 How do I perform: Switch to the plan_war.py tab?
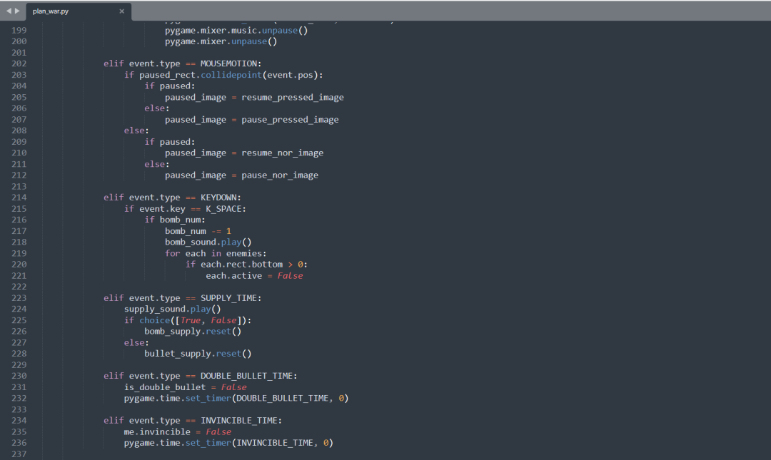coord(64,11)
